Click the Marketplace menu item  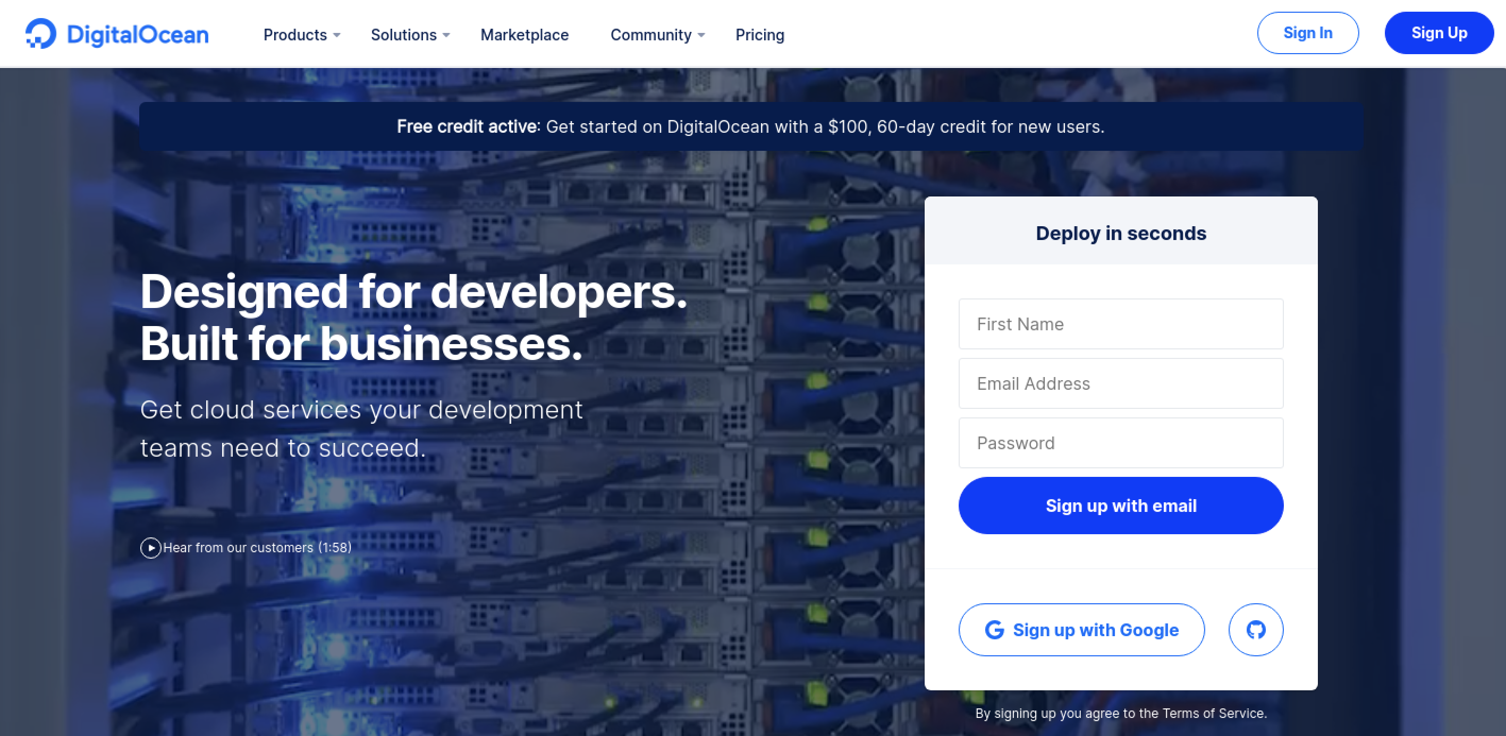click(x=524, y=35)
